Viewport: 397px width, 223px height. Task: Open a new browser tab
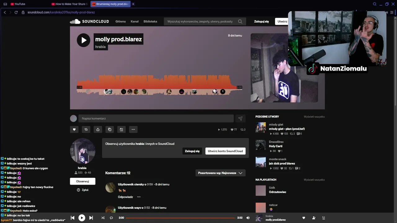[x=133, y=4]
